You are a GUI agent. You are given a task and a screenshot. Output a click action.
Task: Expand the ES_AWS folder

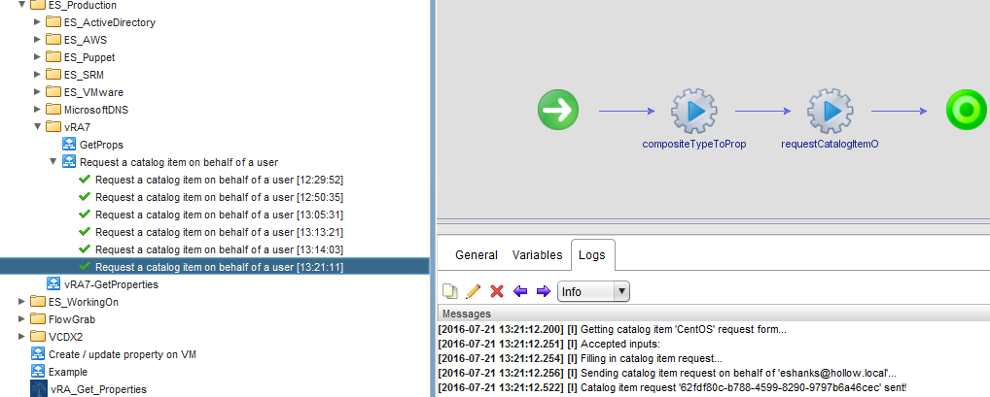(x=38, y=40)
